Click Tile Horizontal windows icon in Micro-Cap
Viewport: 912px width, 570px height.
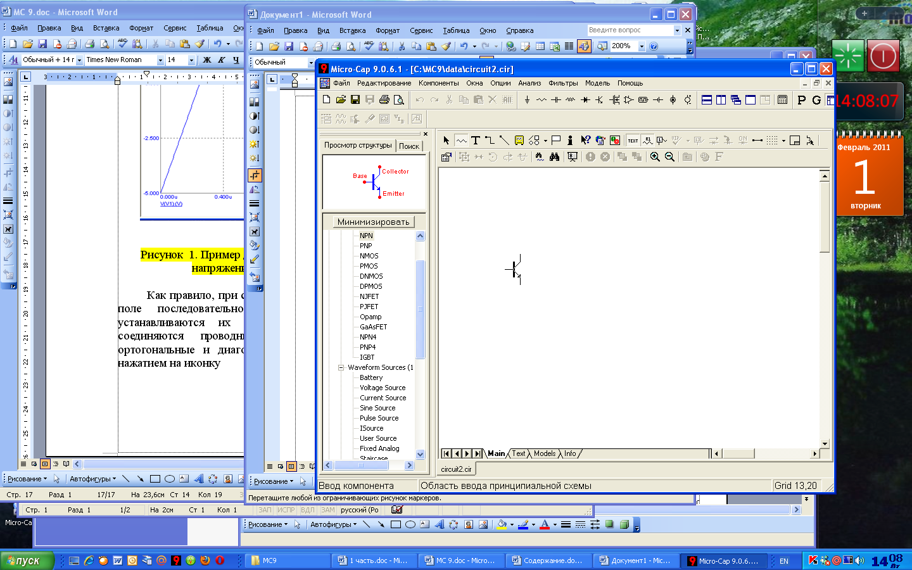pos(707,100)
